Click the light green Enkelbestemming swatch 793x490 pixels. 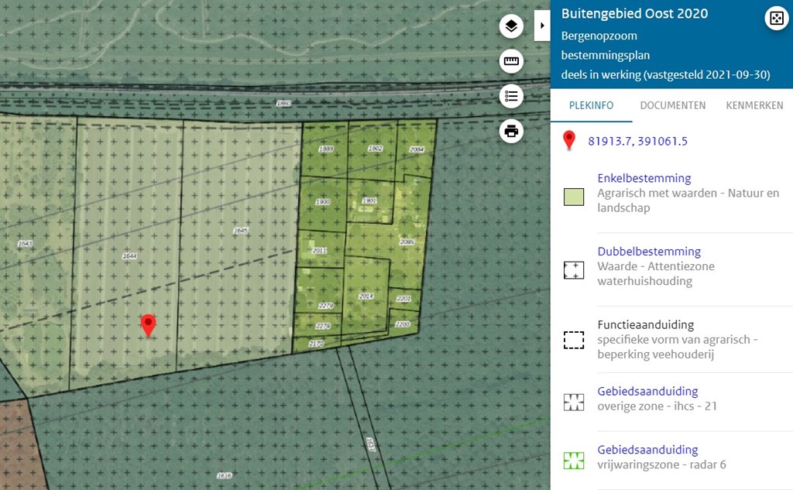coord(574,197)
